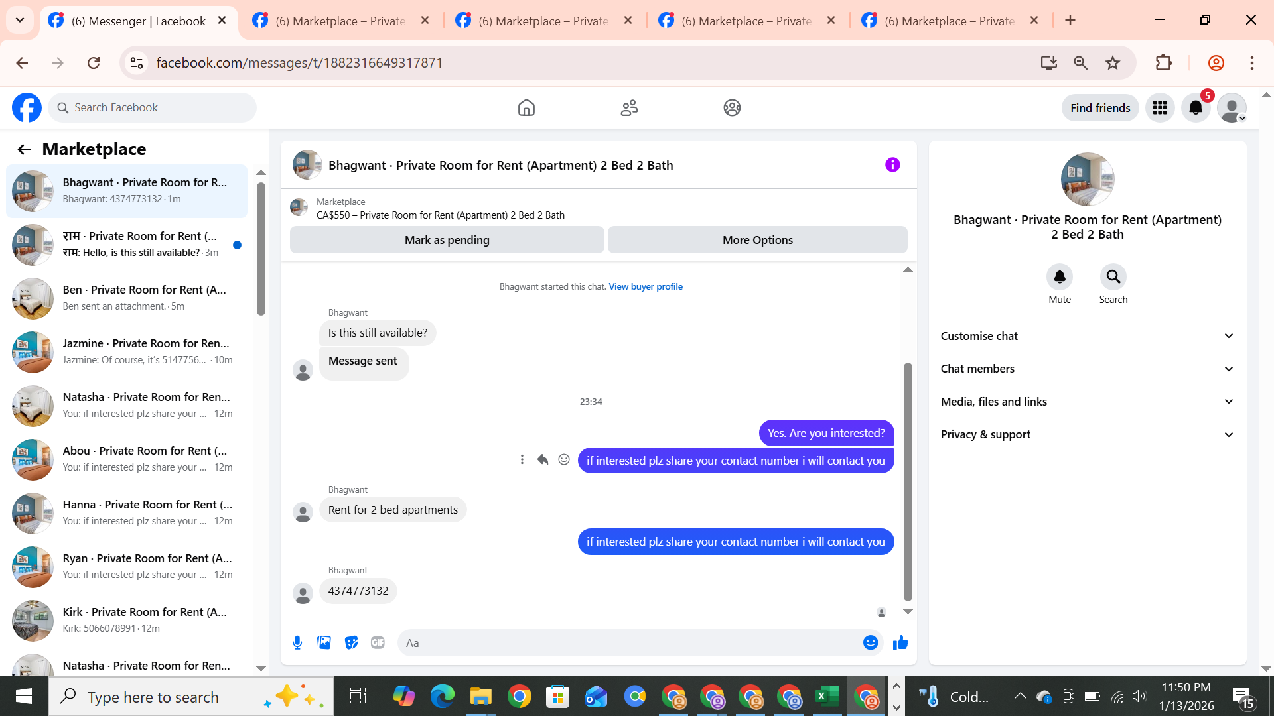Mute this conversation
Image resolution: width=1274 pixels, height=716 pixels.
(x=1060, y=277)
